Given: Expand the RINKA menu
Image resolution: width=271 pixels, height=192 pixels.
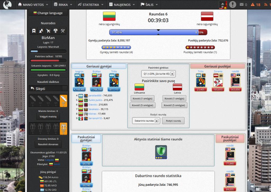Looking at the screenshot, I should tap(63, 5).
